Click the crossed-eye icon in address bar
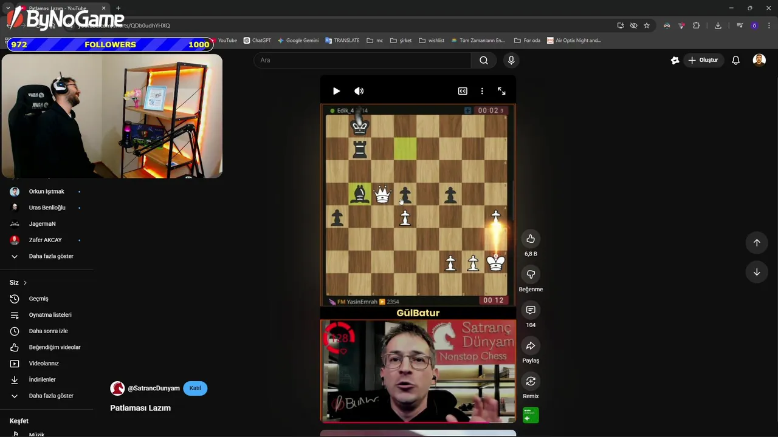This screenshot has height=437, width=778. (x=633, y=25)
